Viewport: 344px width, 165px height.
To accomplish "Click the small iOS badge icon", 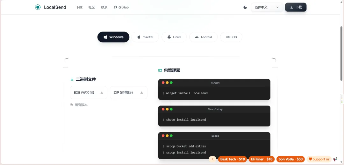I will 228,37.
